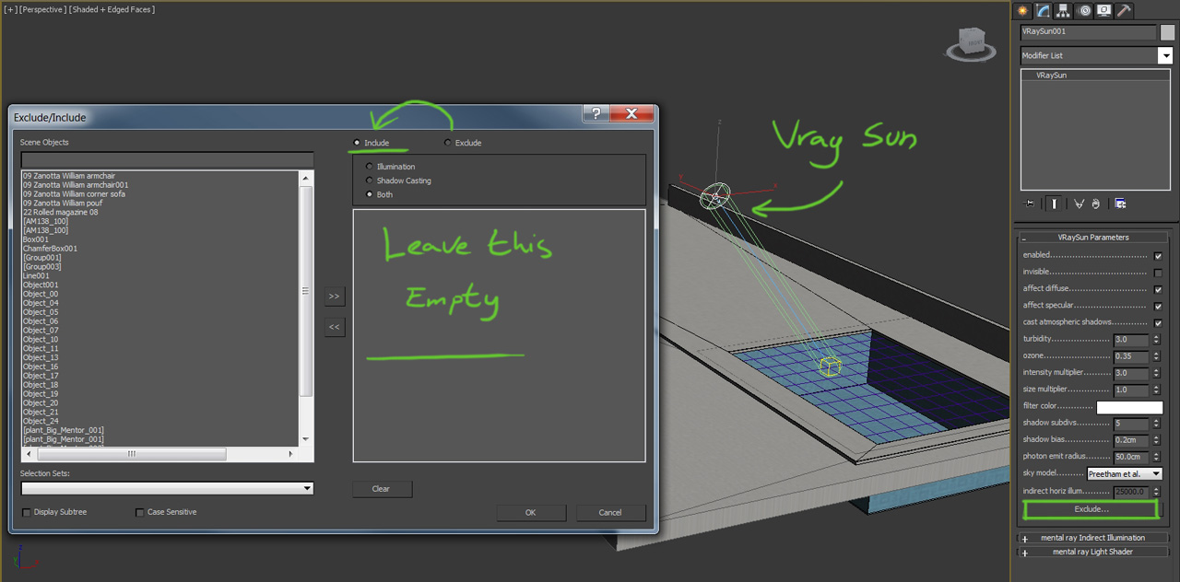Click the photon emit radius value field

coord(1131,457)
